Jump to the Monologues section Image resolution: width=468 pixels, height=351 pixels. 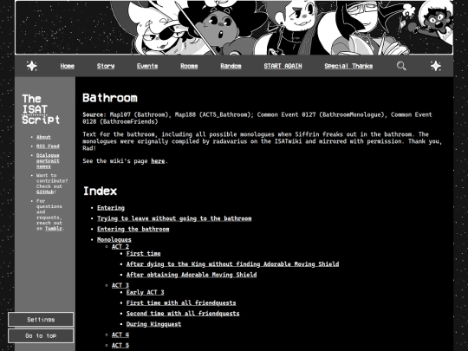114,239
